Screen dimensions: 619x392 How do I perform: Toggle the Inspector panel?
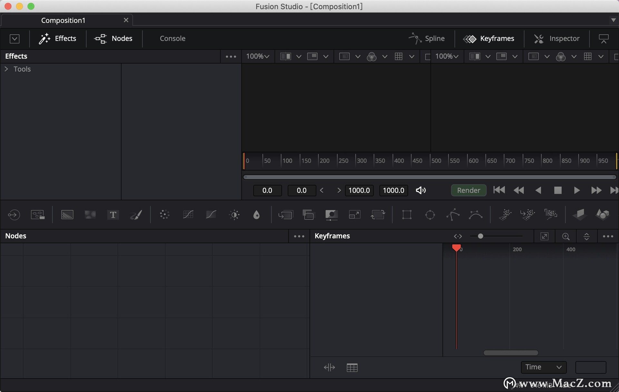[557, 39]
